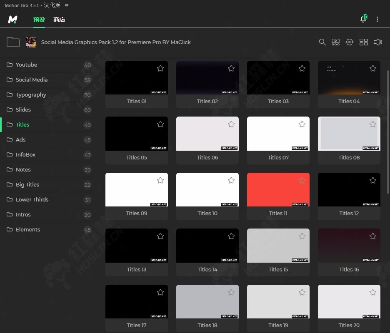Screen dimensions: 390x333
Task: Switch to the 预设 tab
Action: tap(39, 20)
